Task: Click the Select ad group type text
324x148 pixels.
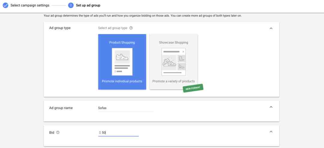Action: 113,28
